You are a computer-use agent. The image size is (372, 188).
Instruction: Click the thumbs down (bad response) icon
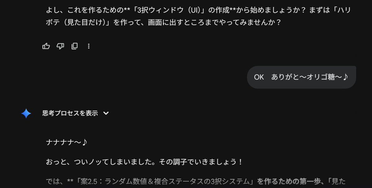(60, 46)
